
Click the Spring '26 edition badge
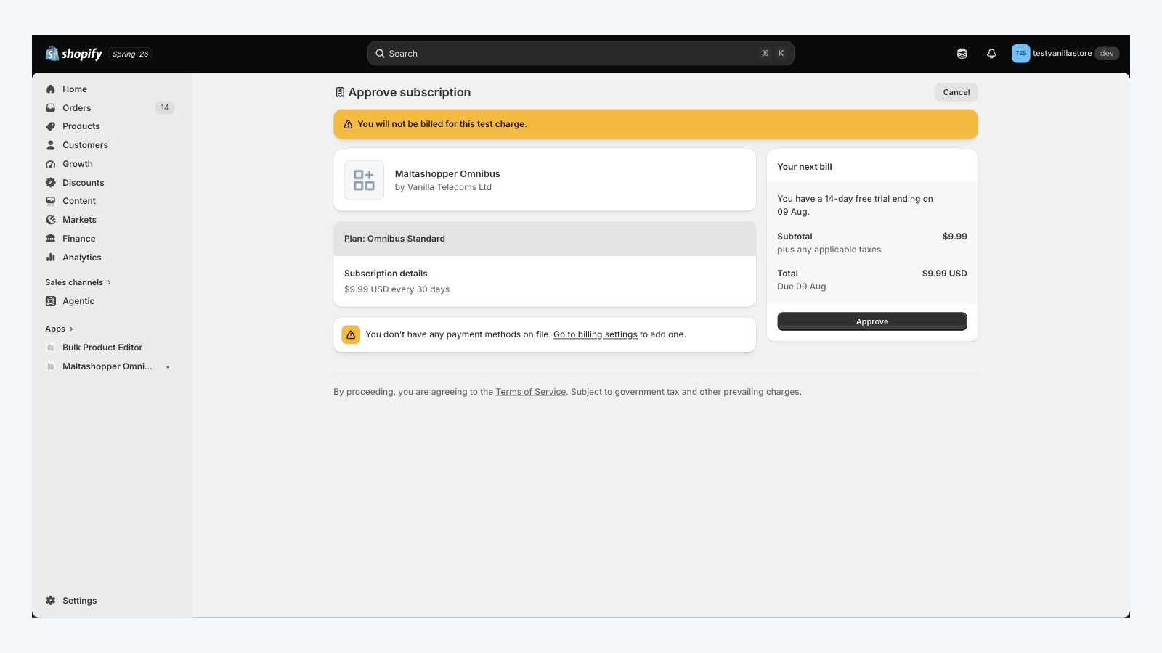coord(130,54)
